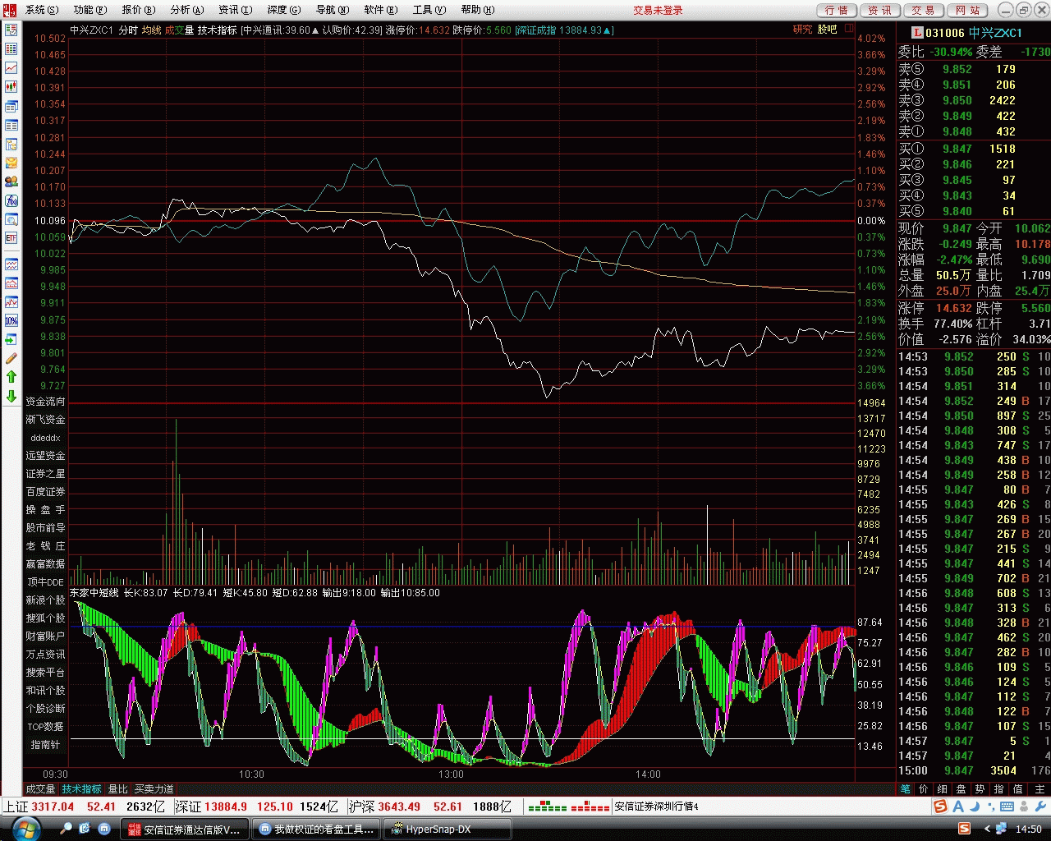Open the 帮助(H) menu
The width and height of the screenshot is (1051, 841).
pos(478,10)
